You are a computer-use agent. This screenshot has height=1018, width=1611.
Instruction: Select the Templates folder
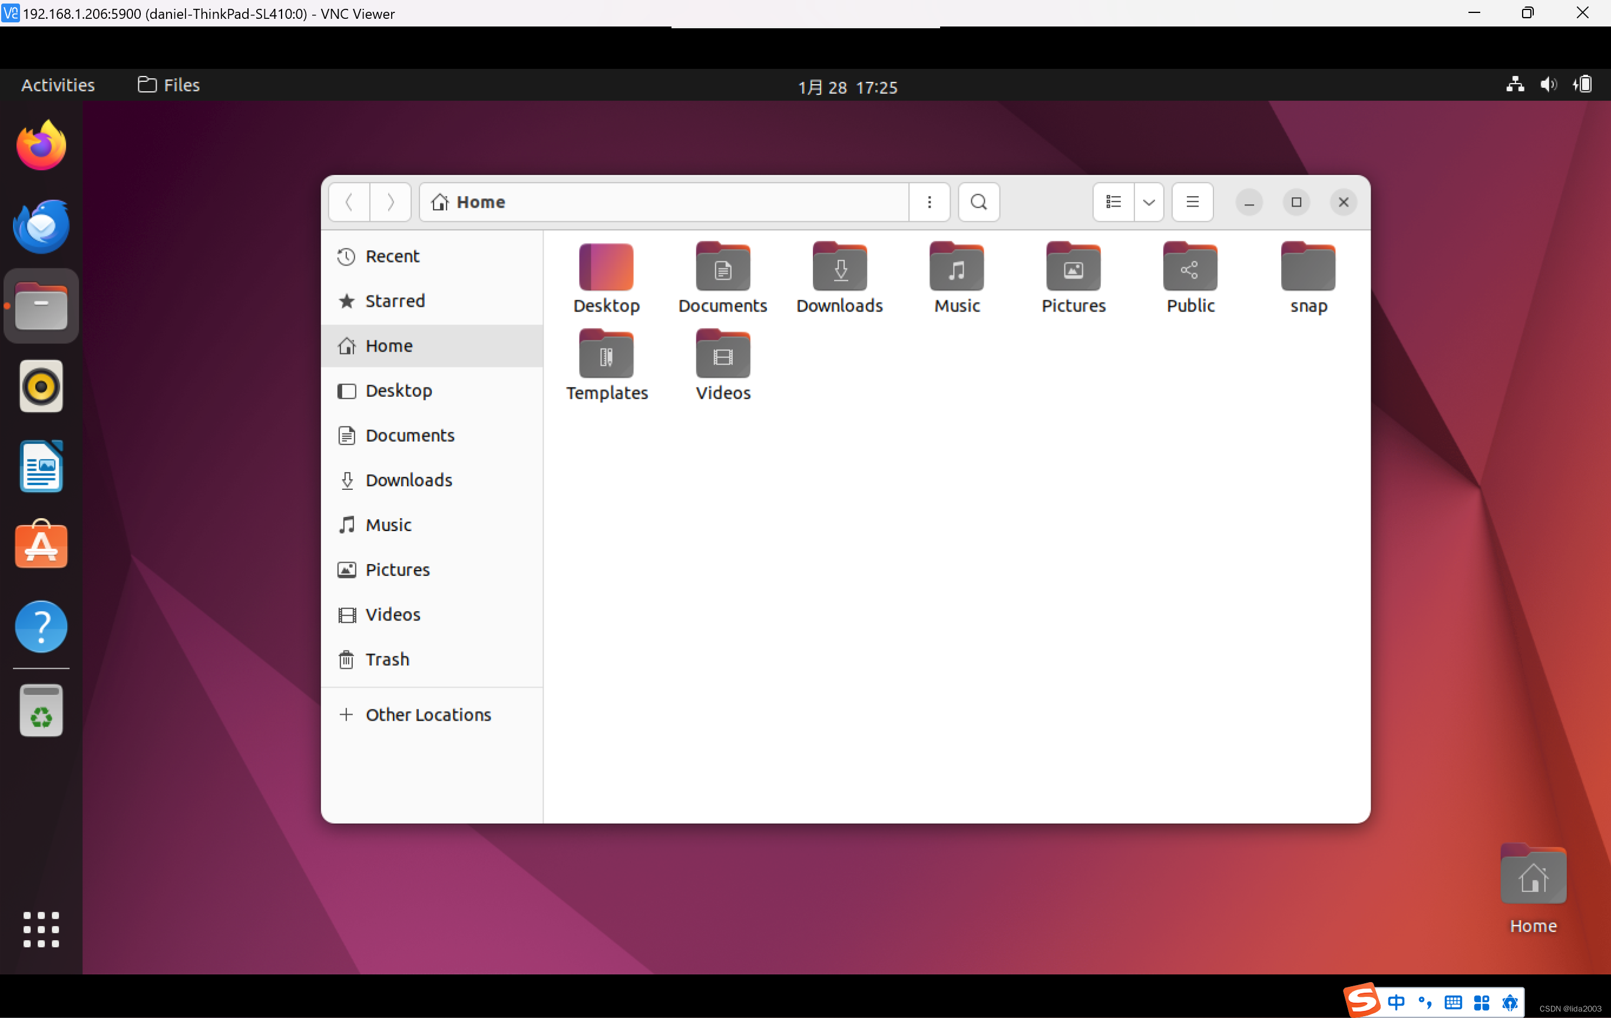coord(606,354)
